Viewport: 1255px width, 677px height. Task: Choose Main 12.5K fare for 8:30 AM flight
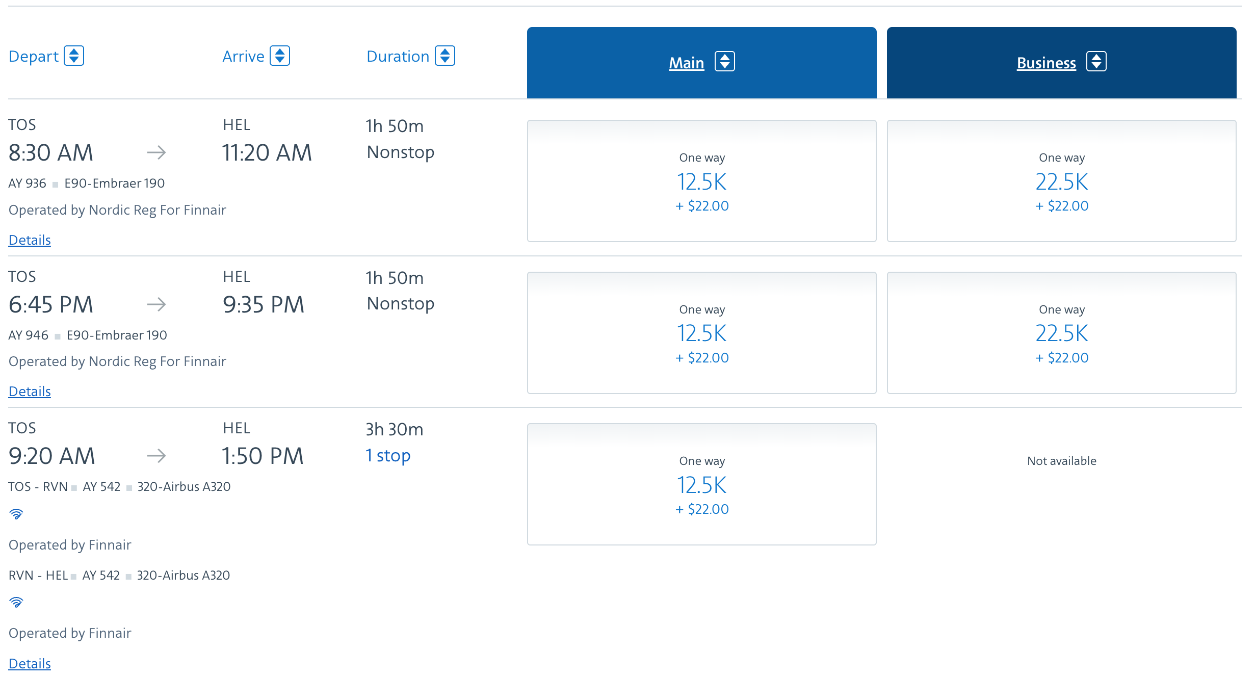click(701, 181)
